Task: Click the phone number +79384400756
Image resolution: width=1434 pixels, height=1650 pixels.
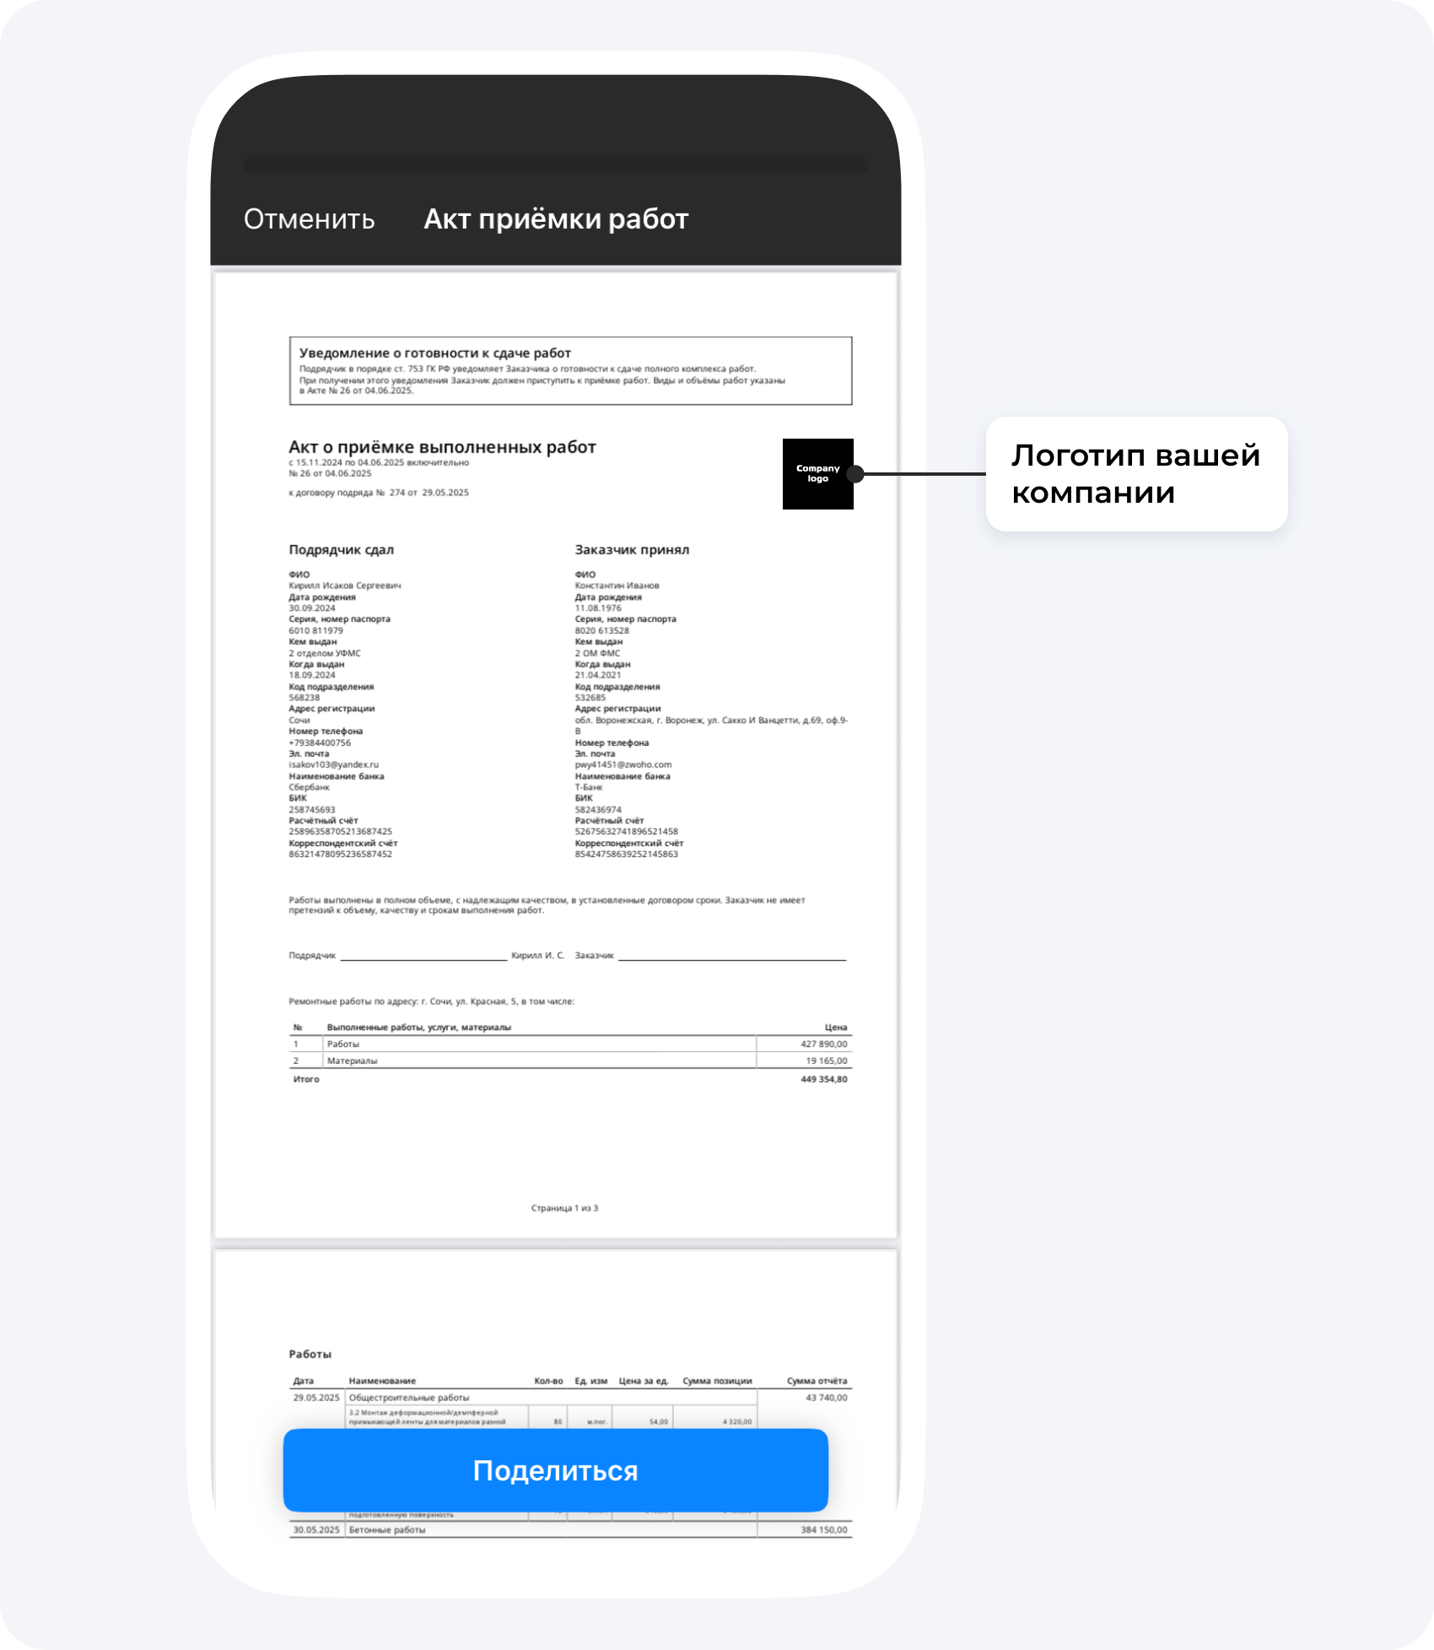Action: click(319, 743)
